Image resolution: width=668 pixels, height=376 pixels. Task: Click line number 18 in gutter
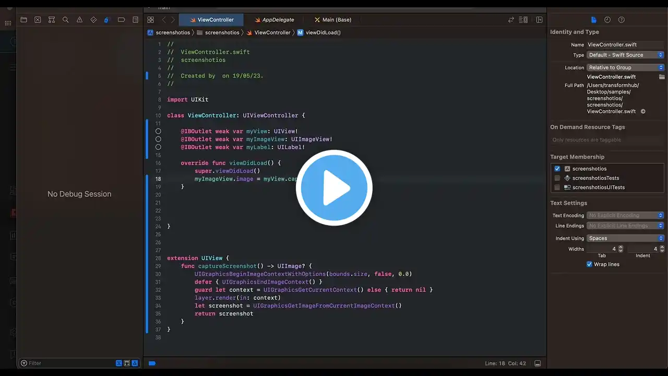(158, 179)
